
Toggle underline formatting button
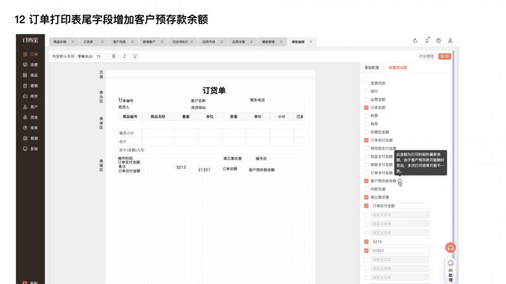[135, 56]
